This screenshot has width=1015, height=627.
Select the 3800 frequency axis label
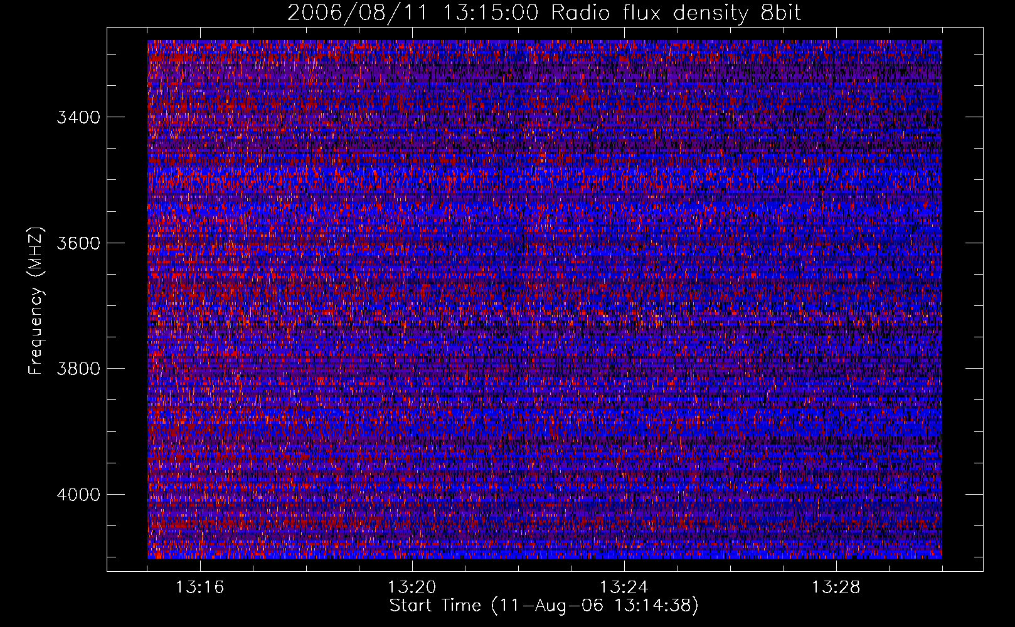78,369
